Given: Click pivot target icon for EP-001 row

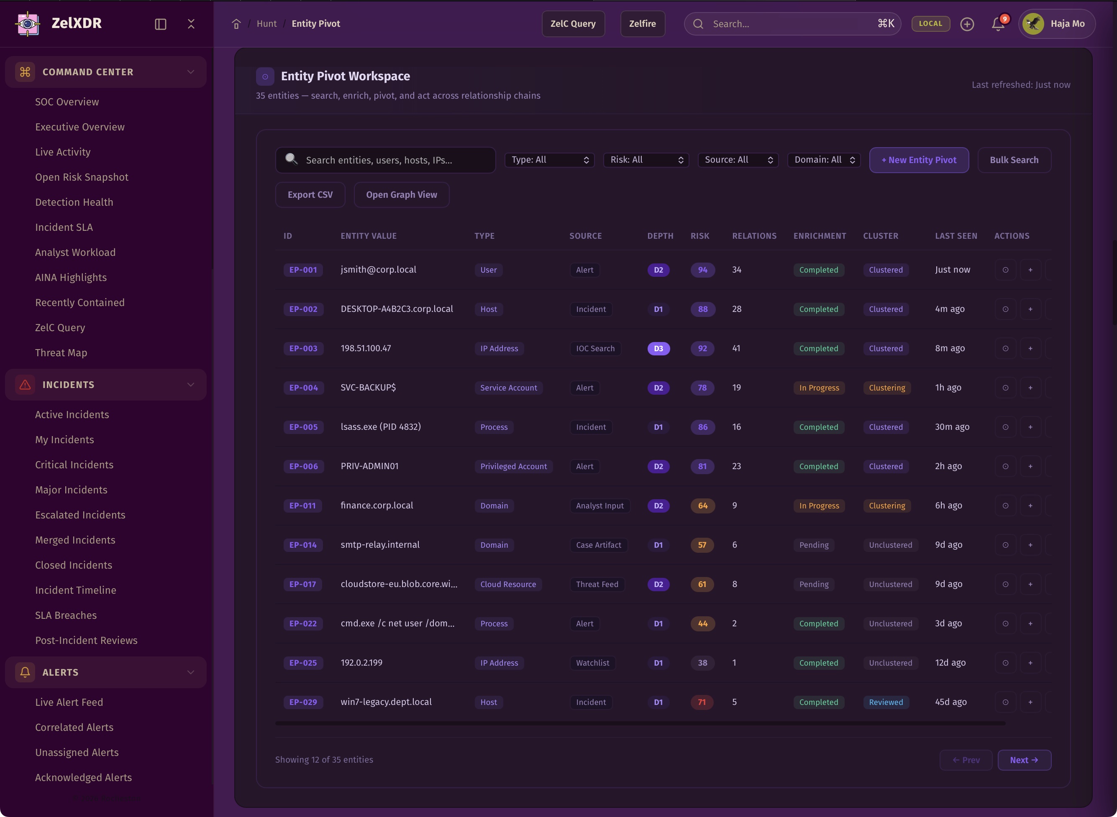Looking at the screenshot, I should tap(1005, 270).
